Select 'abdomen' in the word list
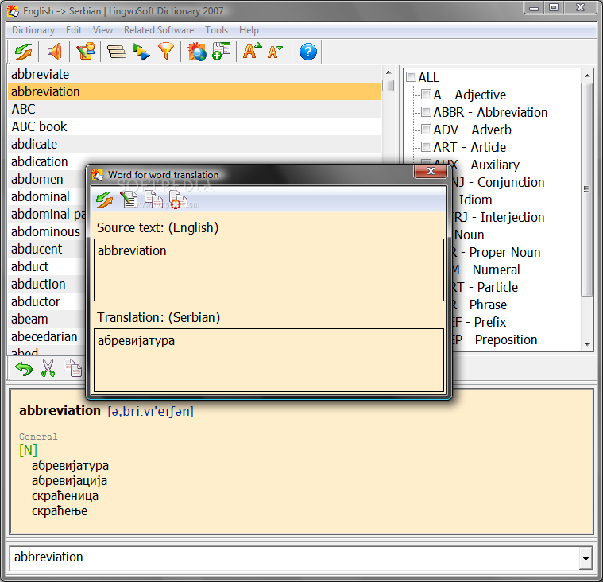The image size is (603, 582). (x=47, y=179)
